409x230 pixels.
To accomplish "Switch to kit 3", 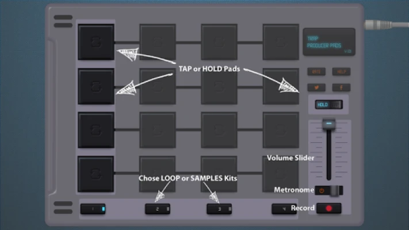I will point(219,209).
